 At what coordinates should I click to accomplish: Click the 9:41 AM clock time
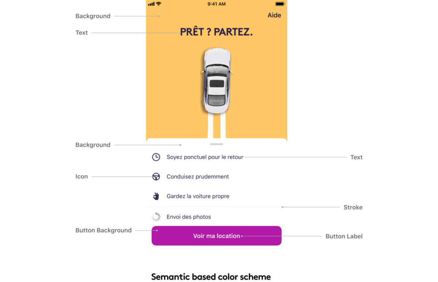pos(217,4)
